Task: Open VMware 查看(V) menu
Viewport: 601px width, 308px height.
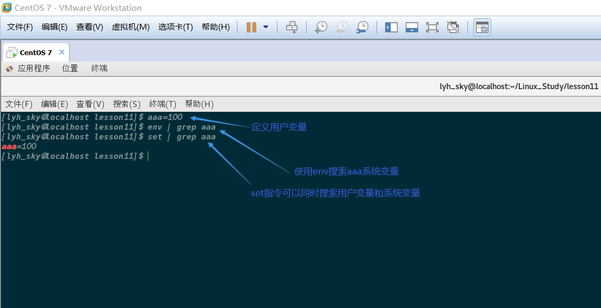Action: [x=90, y=27]
